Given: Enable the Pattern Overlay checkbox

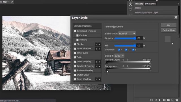Looking at the screenshot, I should pos(75,71).
